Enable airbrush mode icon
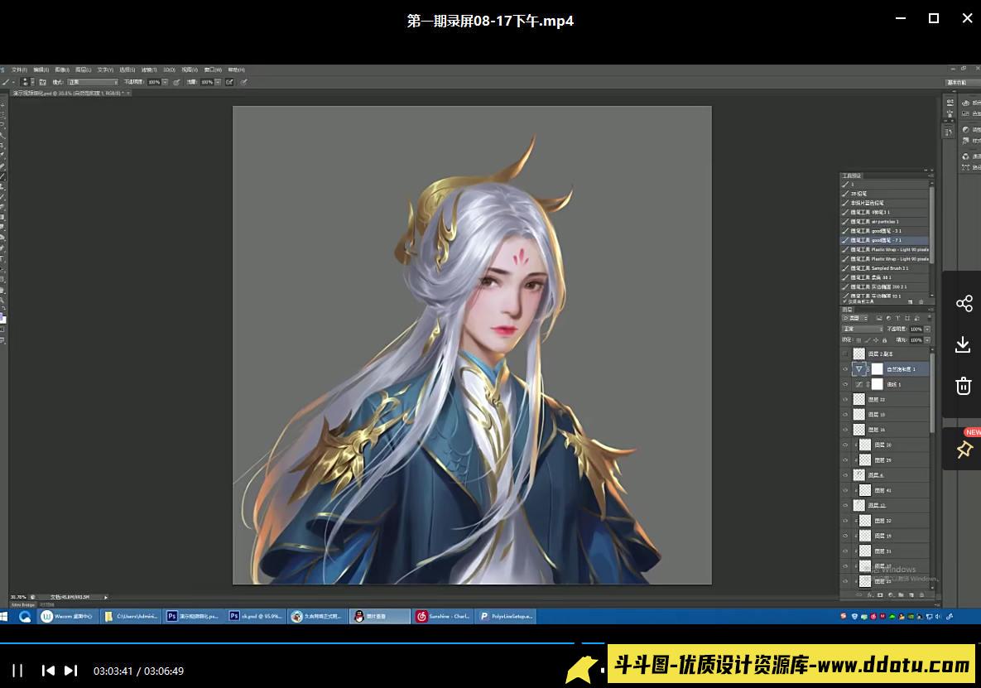This screenshot has width=981, height=688. [229, 83]
